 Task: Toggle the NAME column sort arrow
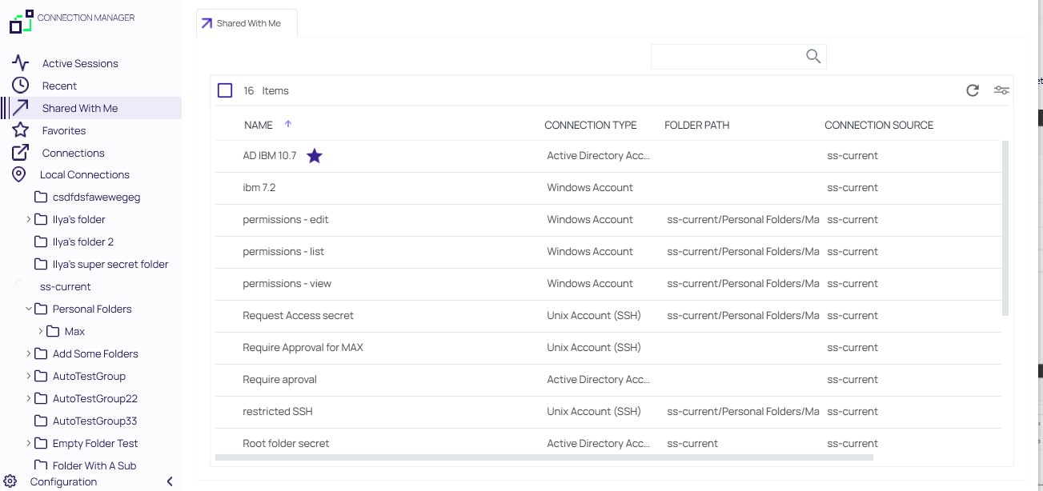(288, 124)
